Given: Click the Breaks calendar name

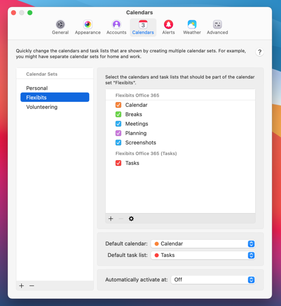Looking at the screenshot, I should click(x=134, y=114).
